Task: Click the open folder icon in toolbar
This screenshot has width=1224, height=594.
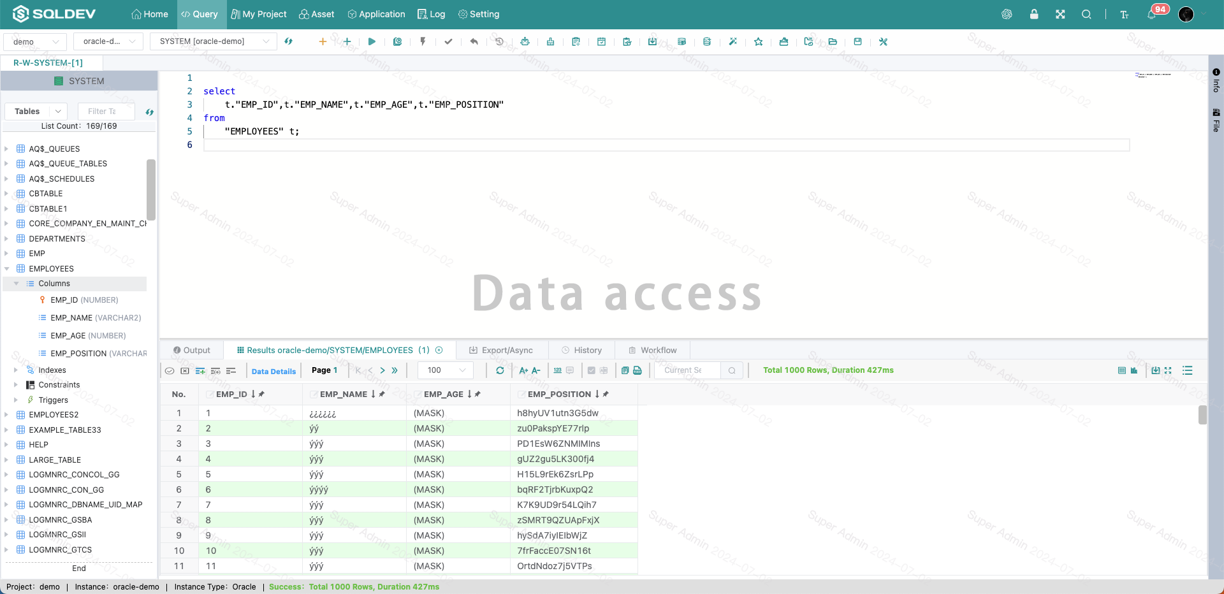Action: 833,41
